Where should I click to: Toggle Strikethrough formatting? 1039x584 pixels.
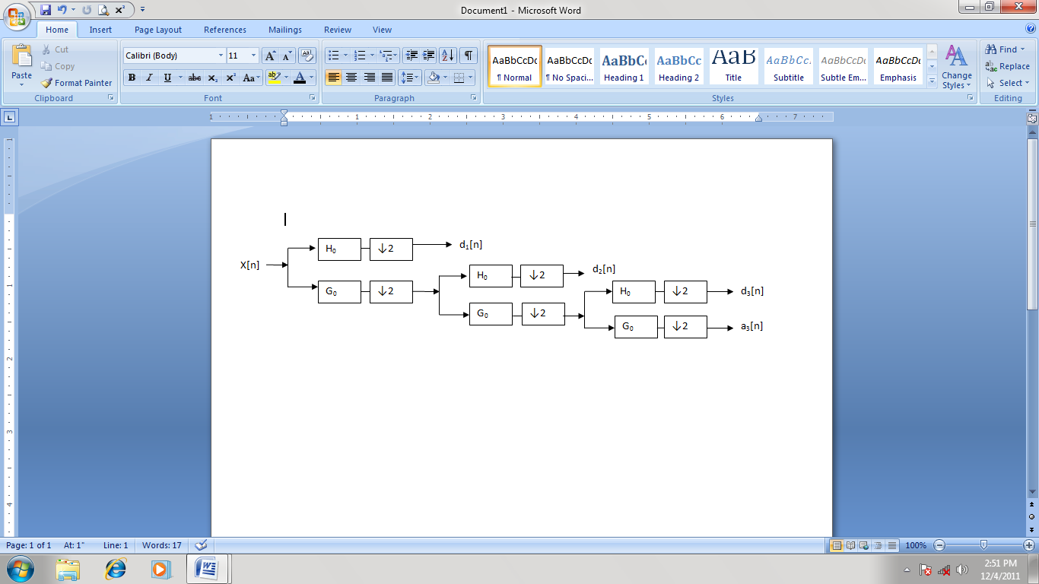click(195, 78)
